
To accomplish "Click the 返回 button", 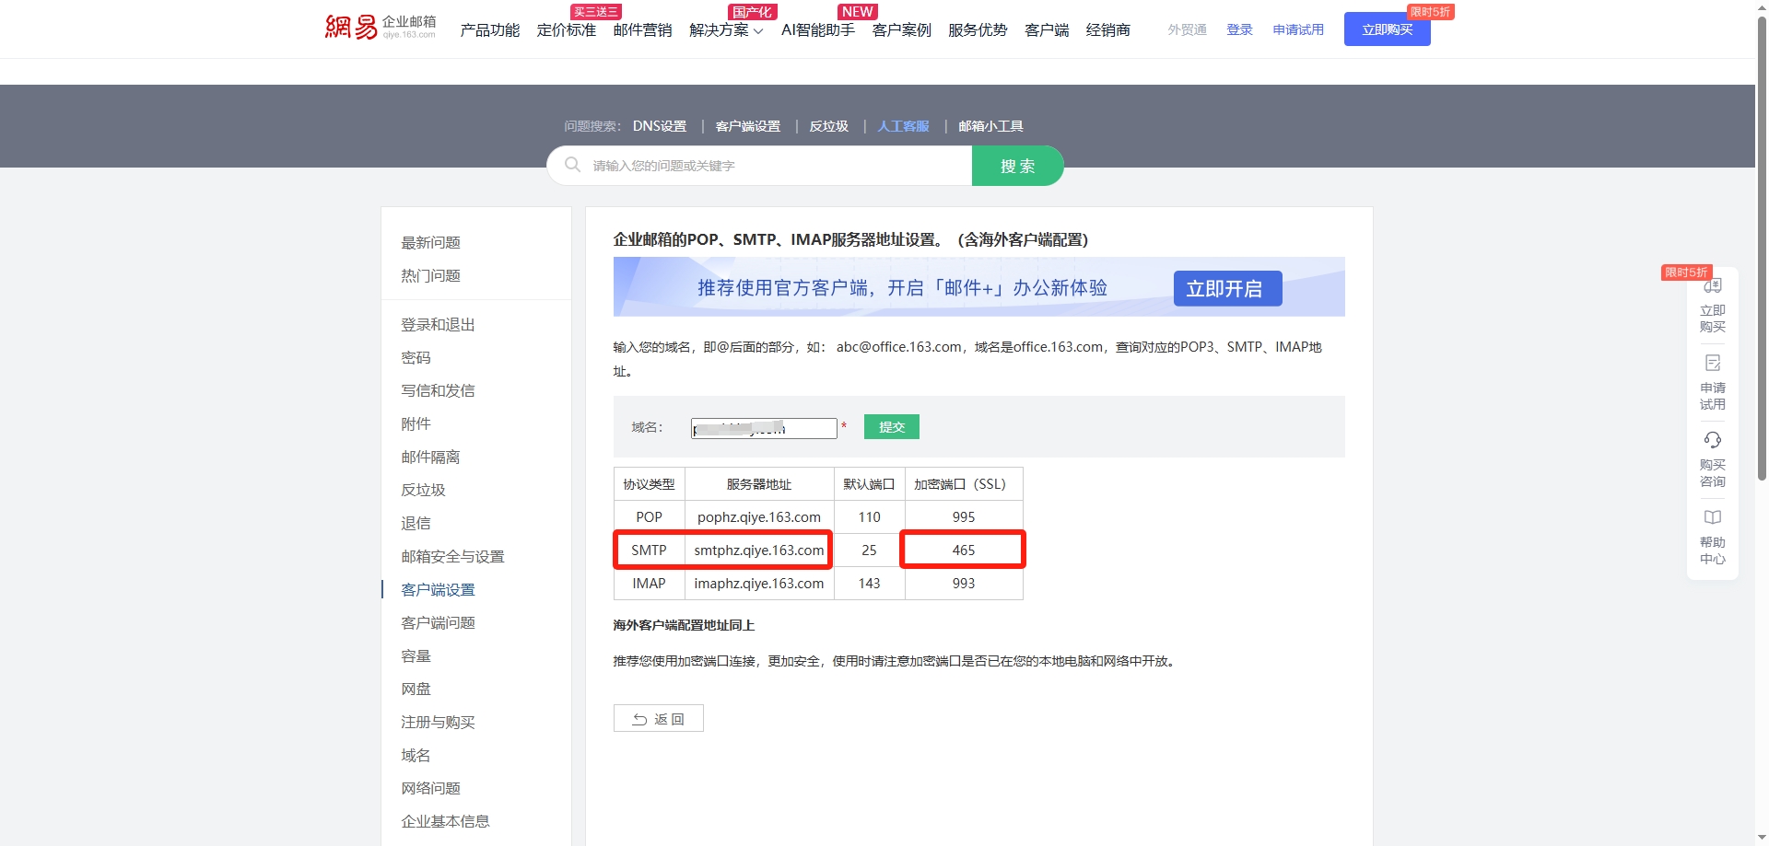I will pyautogui.click(x=659, y=718).
